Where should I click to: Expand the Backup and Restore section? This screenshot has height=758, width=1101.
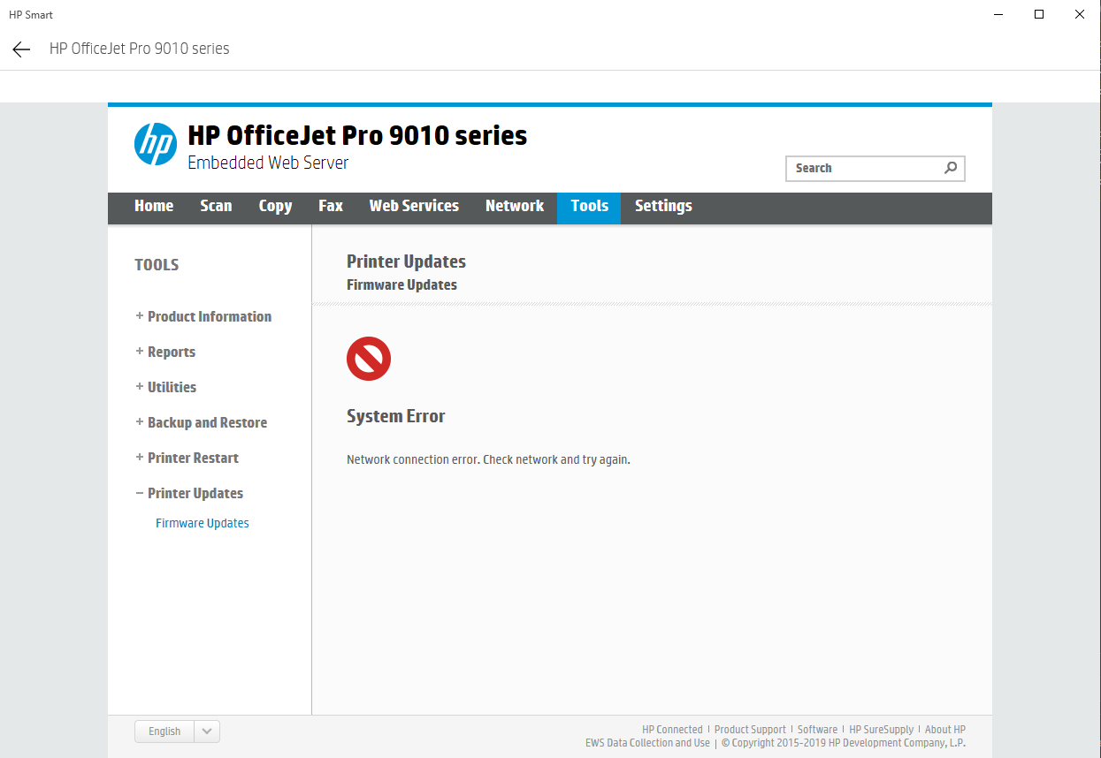tap(207, 422)
